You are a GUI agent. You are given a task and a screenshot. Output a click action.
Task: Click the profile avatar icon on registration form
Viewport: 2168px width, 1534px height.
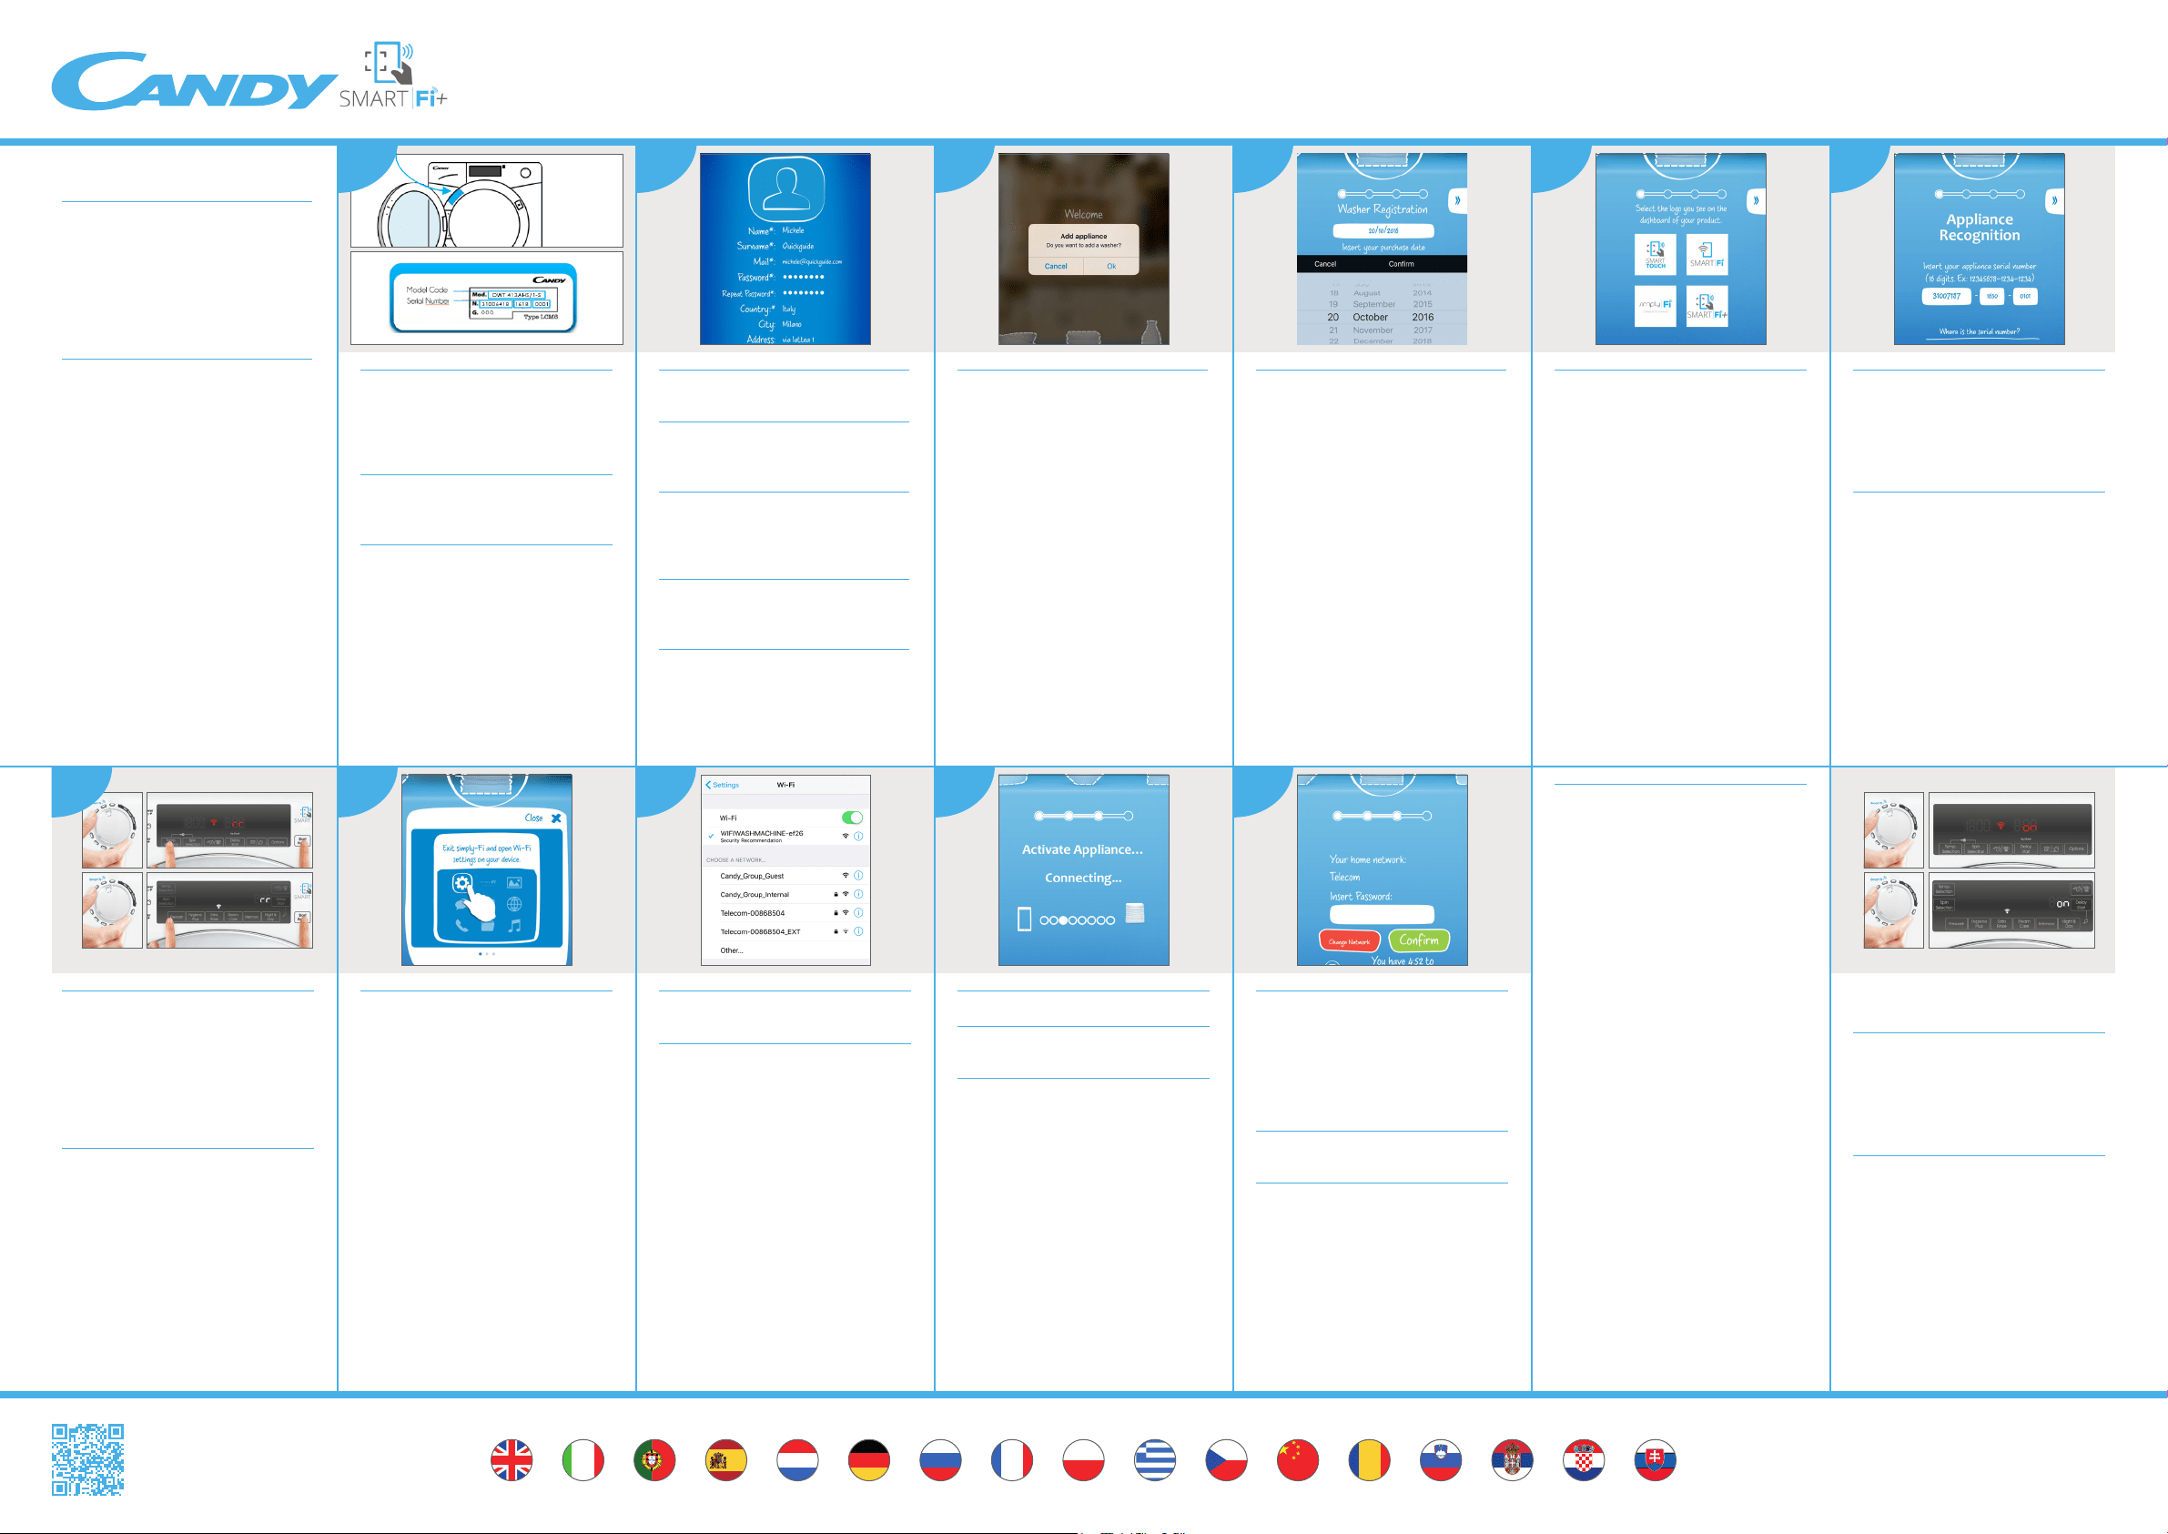pos(785,189)
